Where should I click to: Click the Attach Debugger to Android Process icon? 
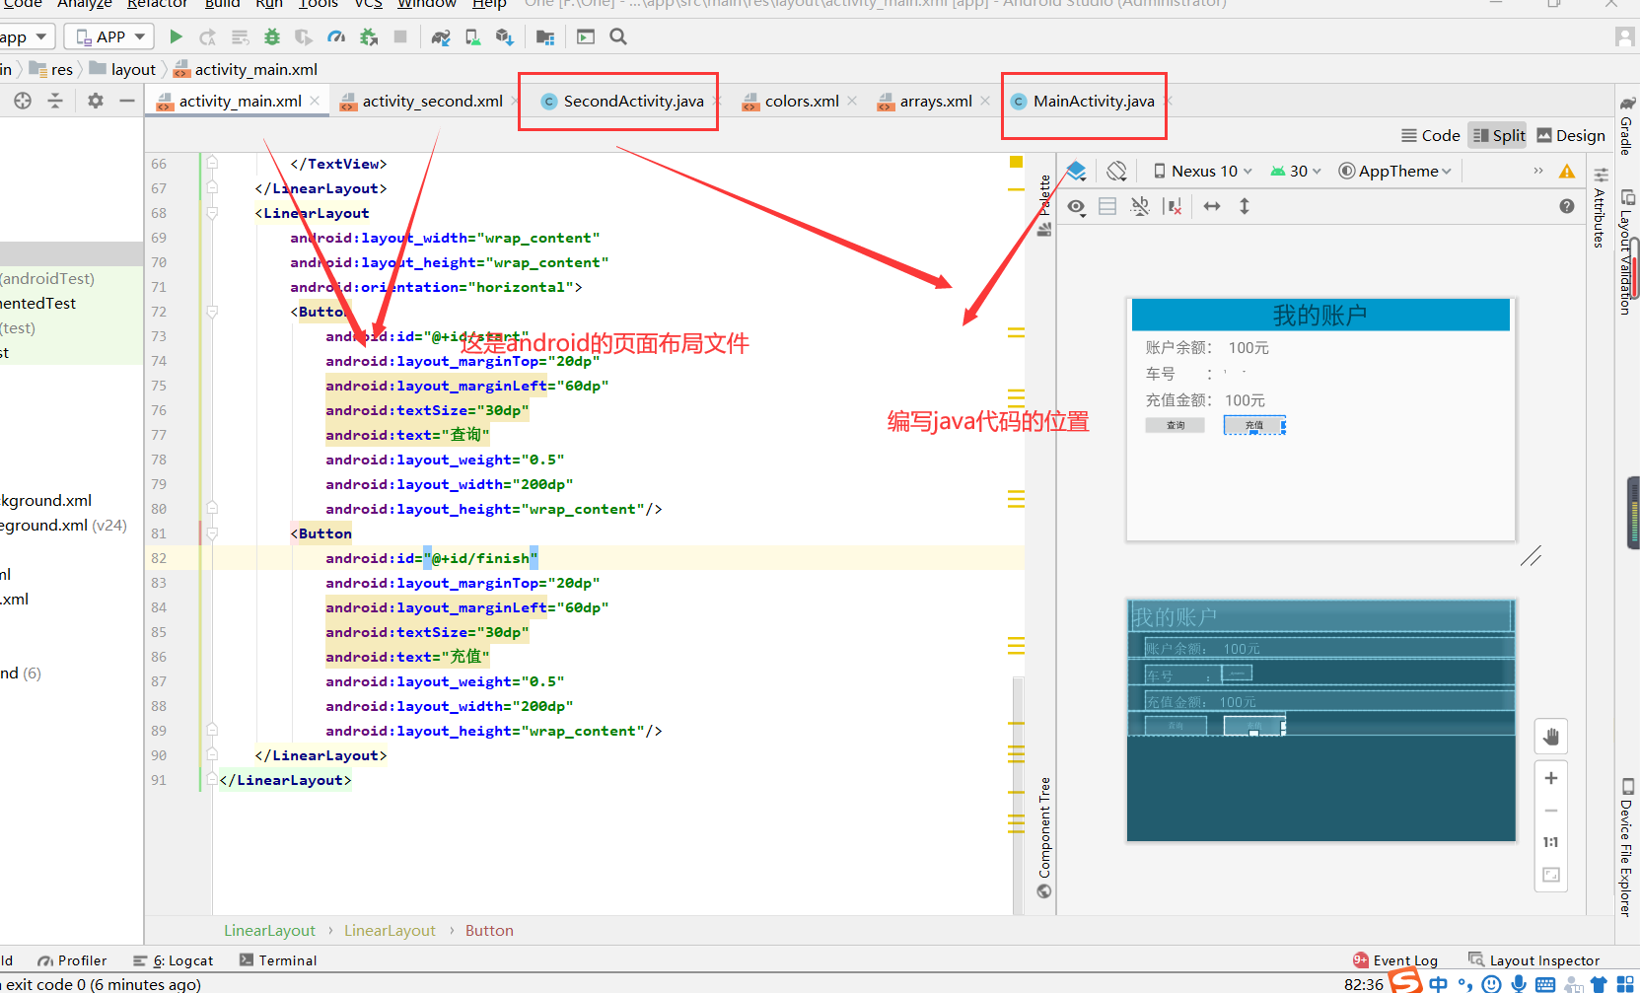[x=369, y=36]
